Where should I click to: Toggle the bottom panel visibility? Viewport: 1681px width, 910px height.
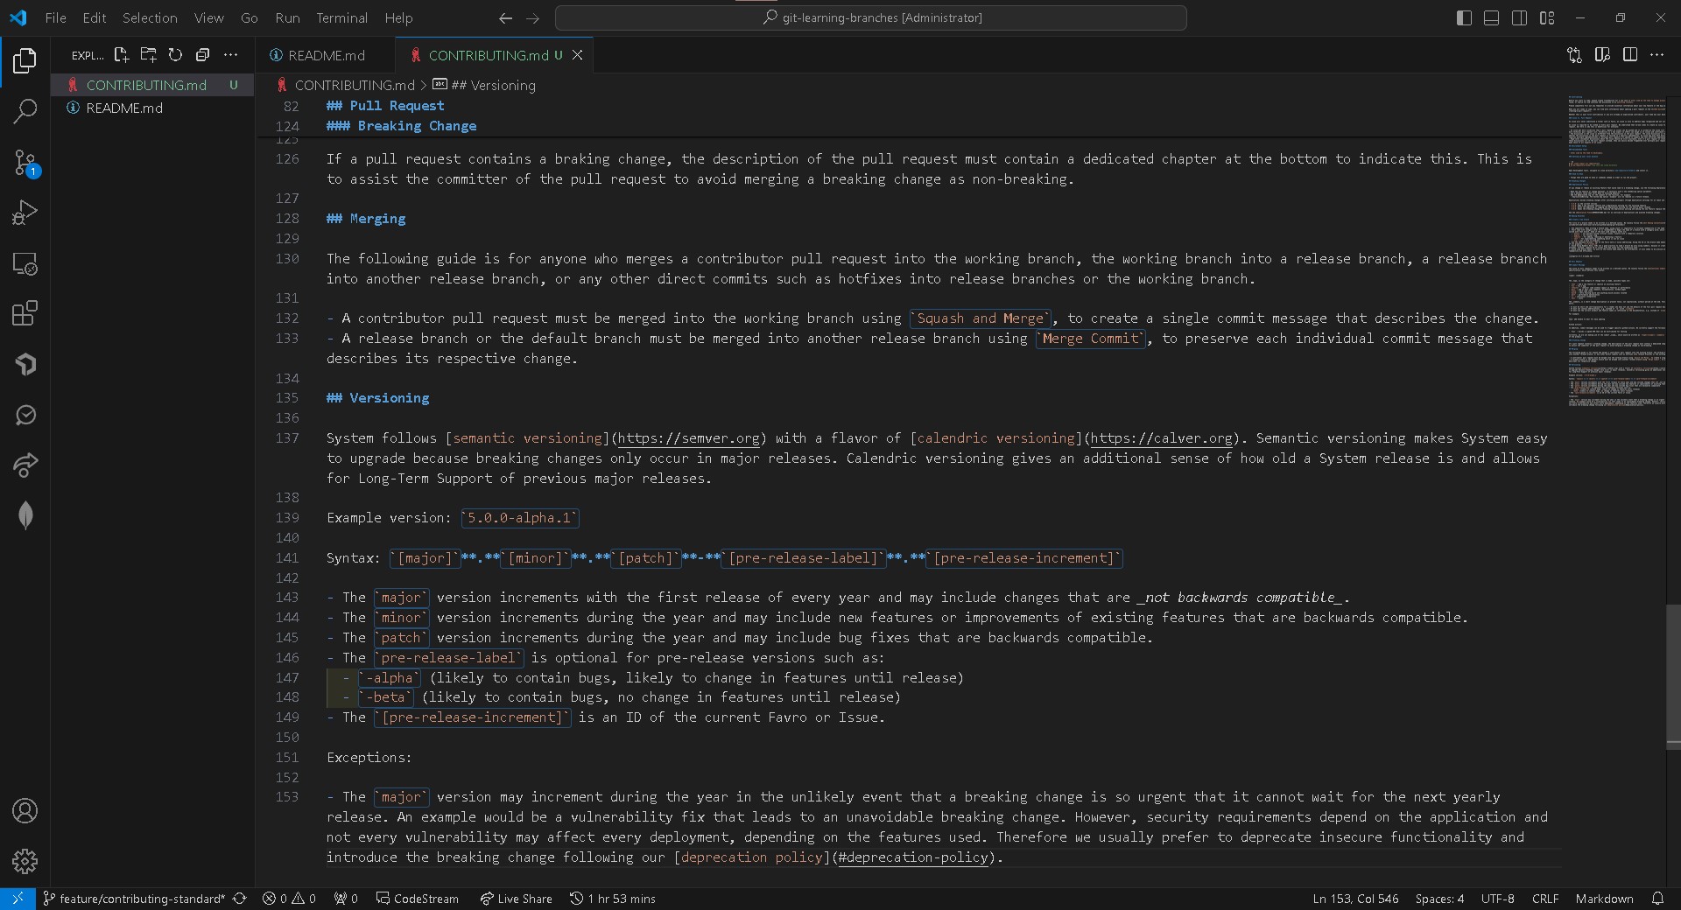[1491, 17]
